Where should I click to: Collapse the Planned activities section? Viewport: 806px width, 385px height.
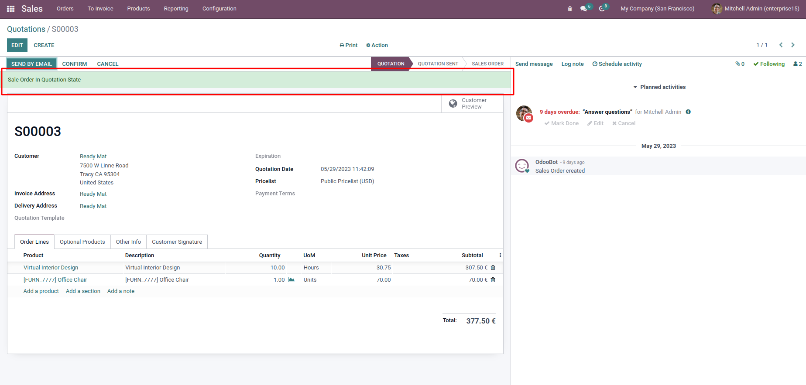click(x=659, y=87)
